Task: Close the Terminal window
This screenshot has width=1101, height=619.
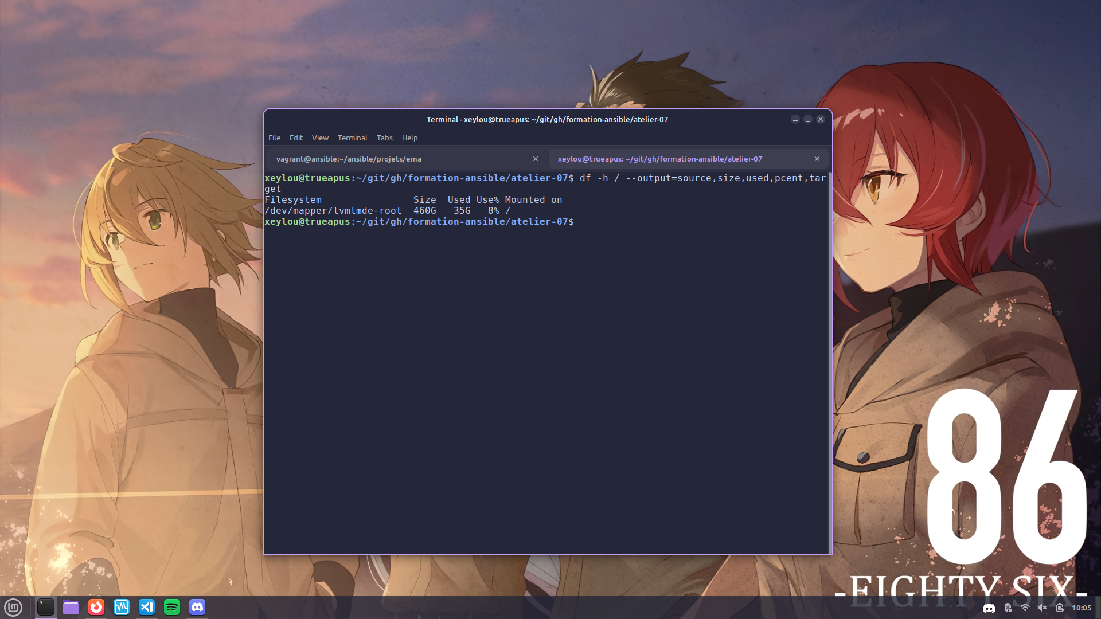Action: coord(821,119)
